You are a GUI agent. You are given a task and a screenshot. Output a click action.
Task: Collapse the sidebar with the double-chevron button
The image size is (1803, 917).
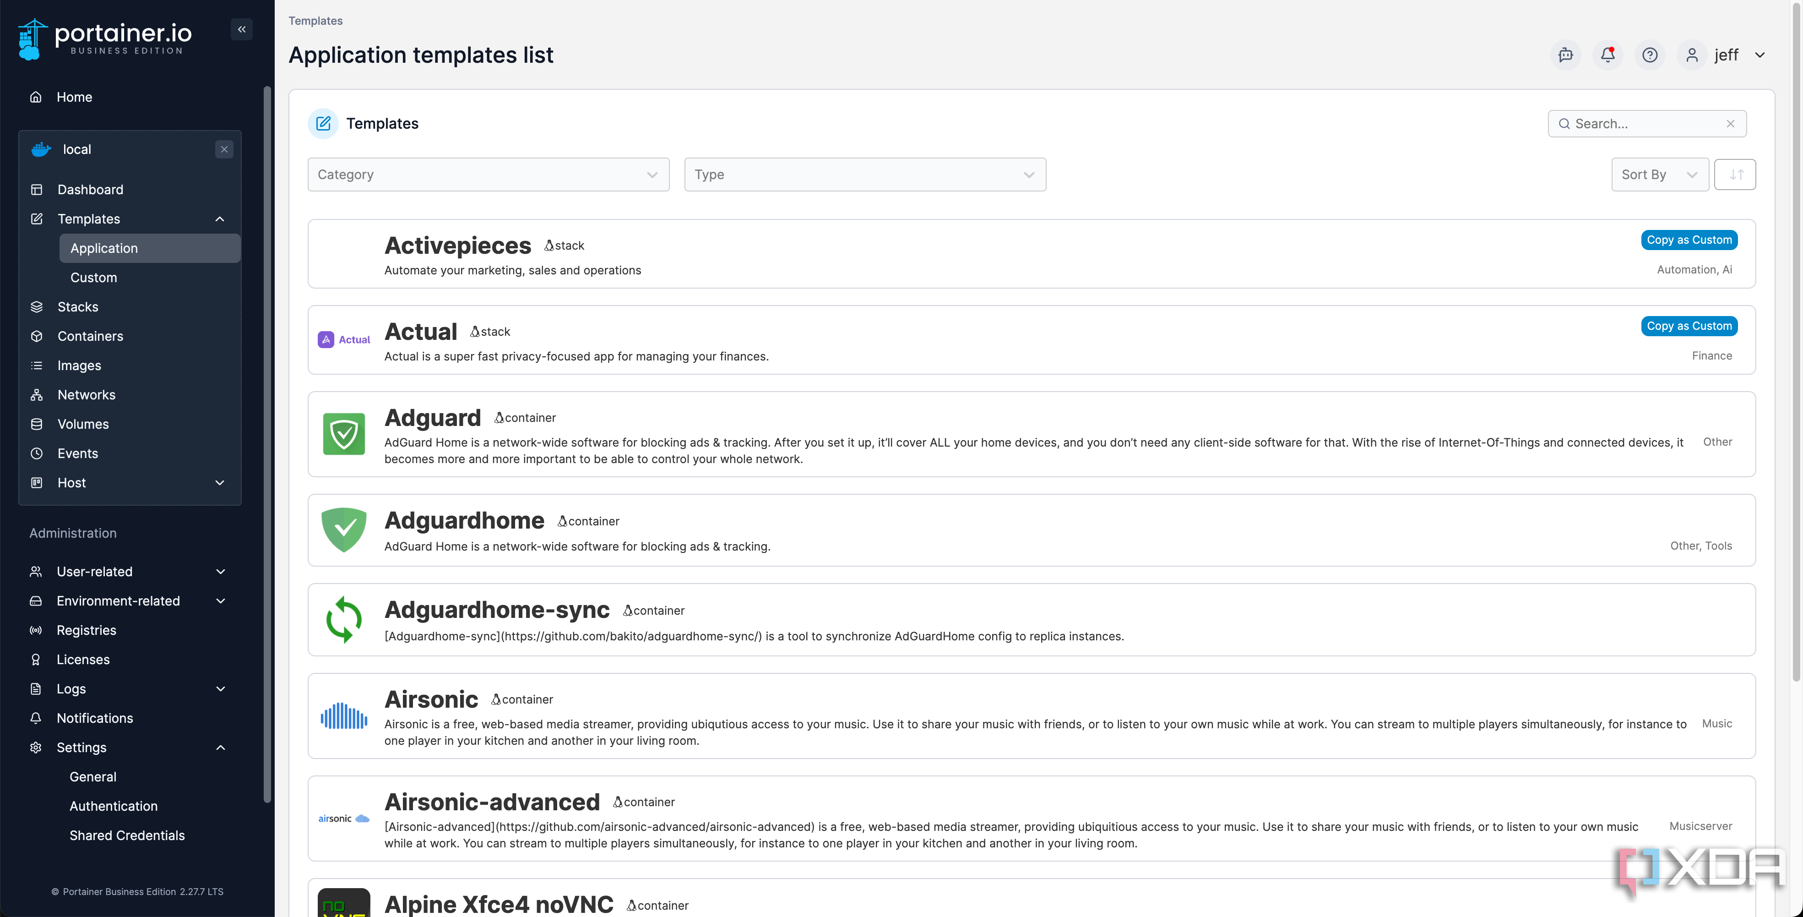241,29
